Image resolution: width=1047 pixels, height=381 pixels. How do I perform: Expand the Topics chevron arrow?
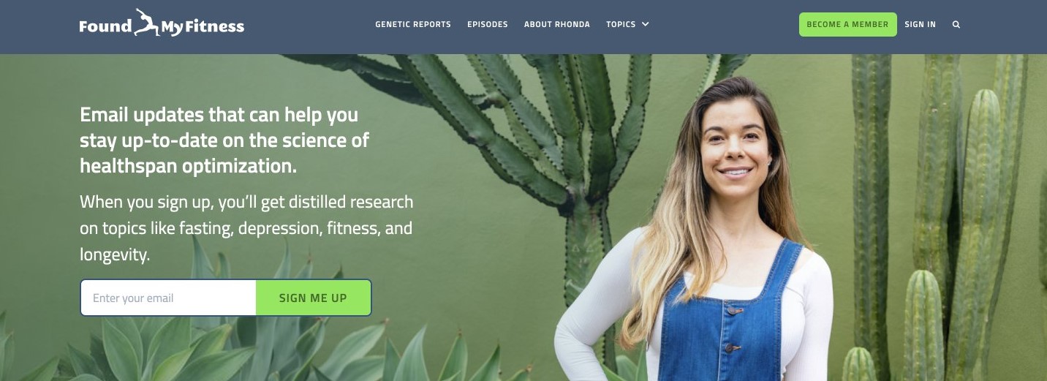(x=646, y=24)
